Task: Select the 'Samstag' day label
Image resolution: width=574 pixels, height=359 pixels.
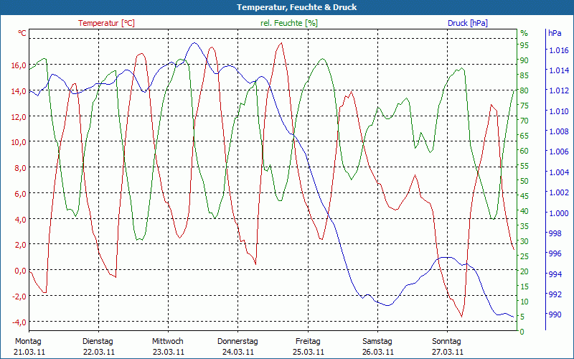Action: click(377, 341)
